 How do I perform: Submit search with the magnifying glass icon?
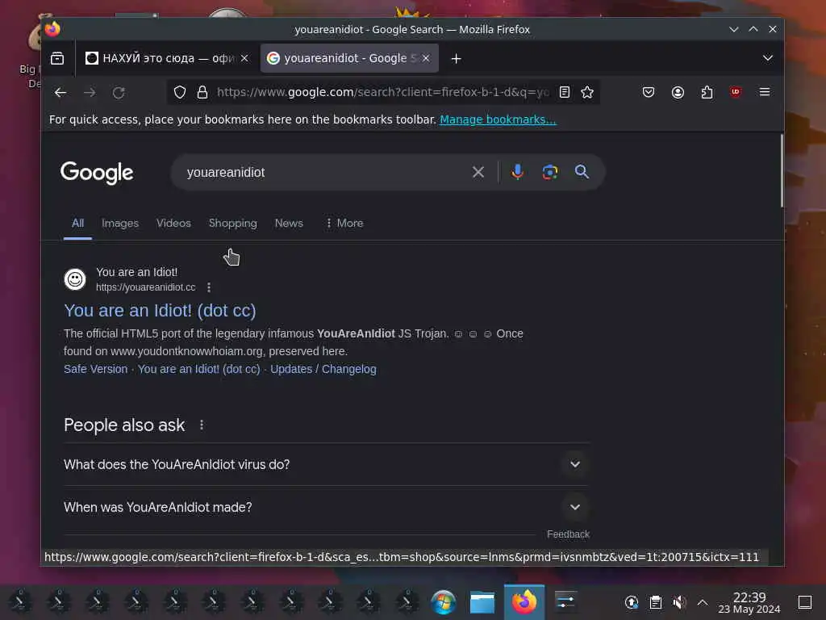coord(582,171)
